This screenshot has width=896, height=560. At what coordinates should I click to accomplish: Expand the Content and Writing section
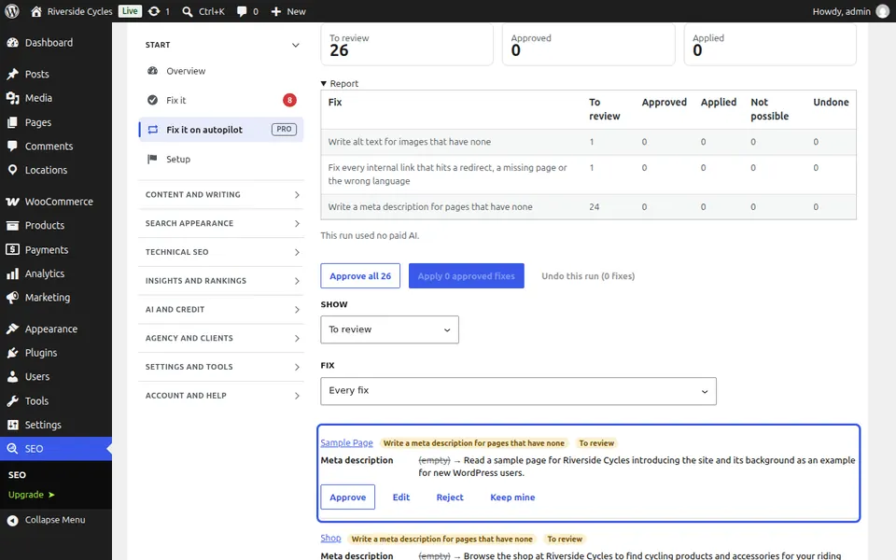point(221,195)
